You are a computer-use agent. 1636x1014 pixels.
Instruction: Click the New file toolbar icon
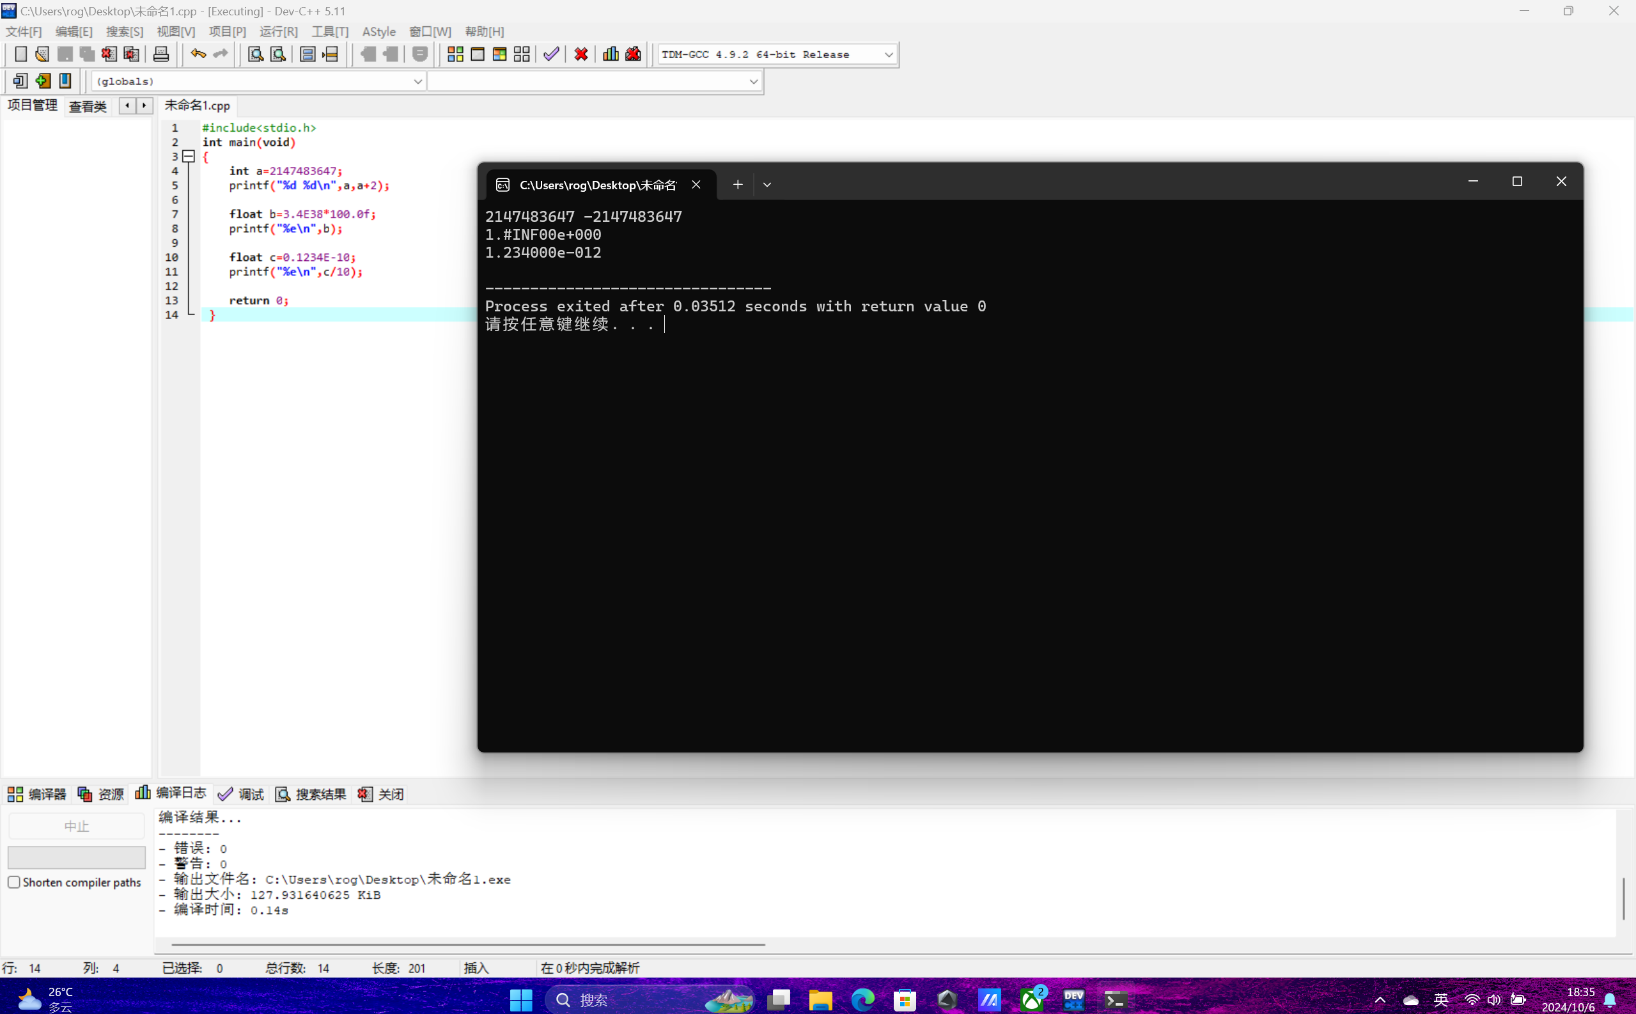click(x=21, y=54)
